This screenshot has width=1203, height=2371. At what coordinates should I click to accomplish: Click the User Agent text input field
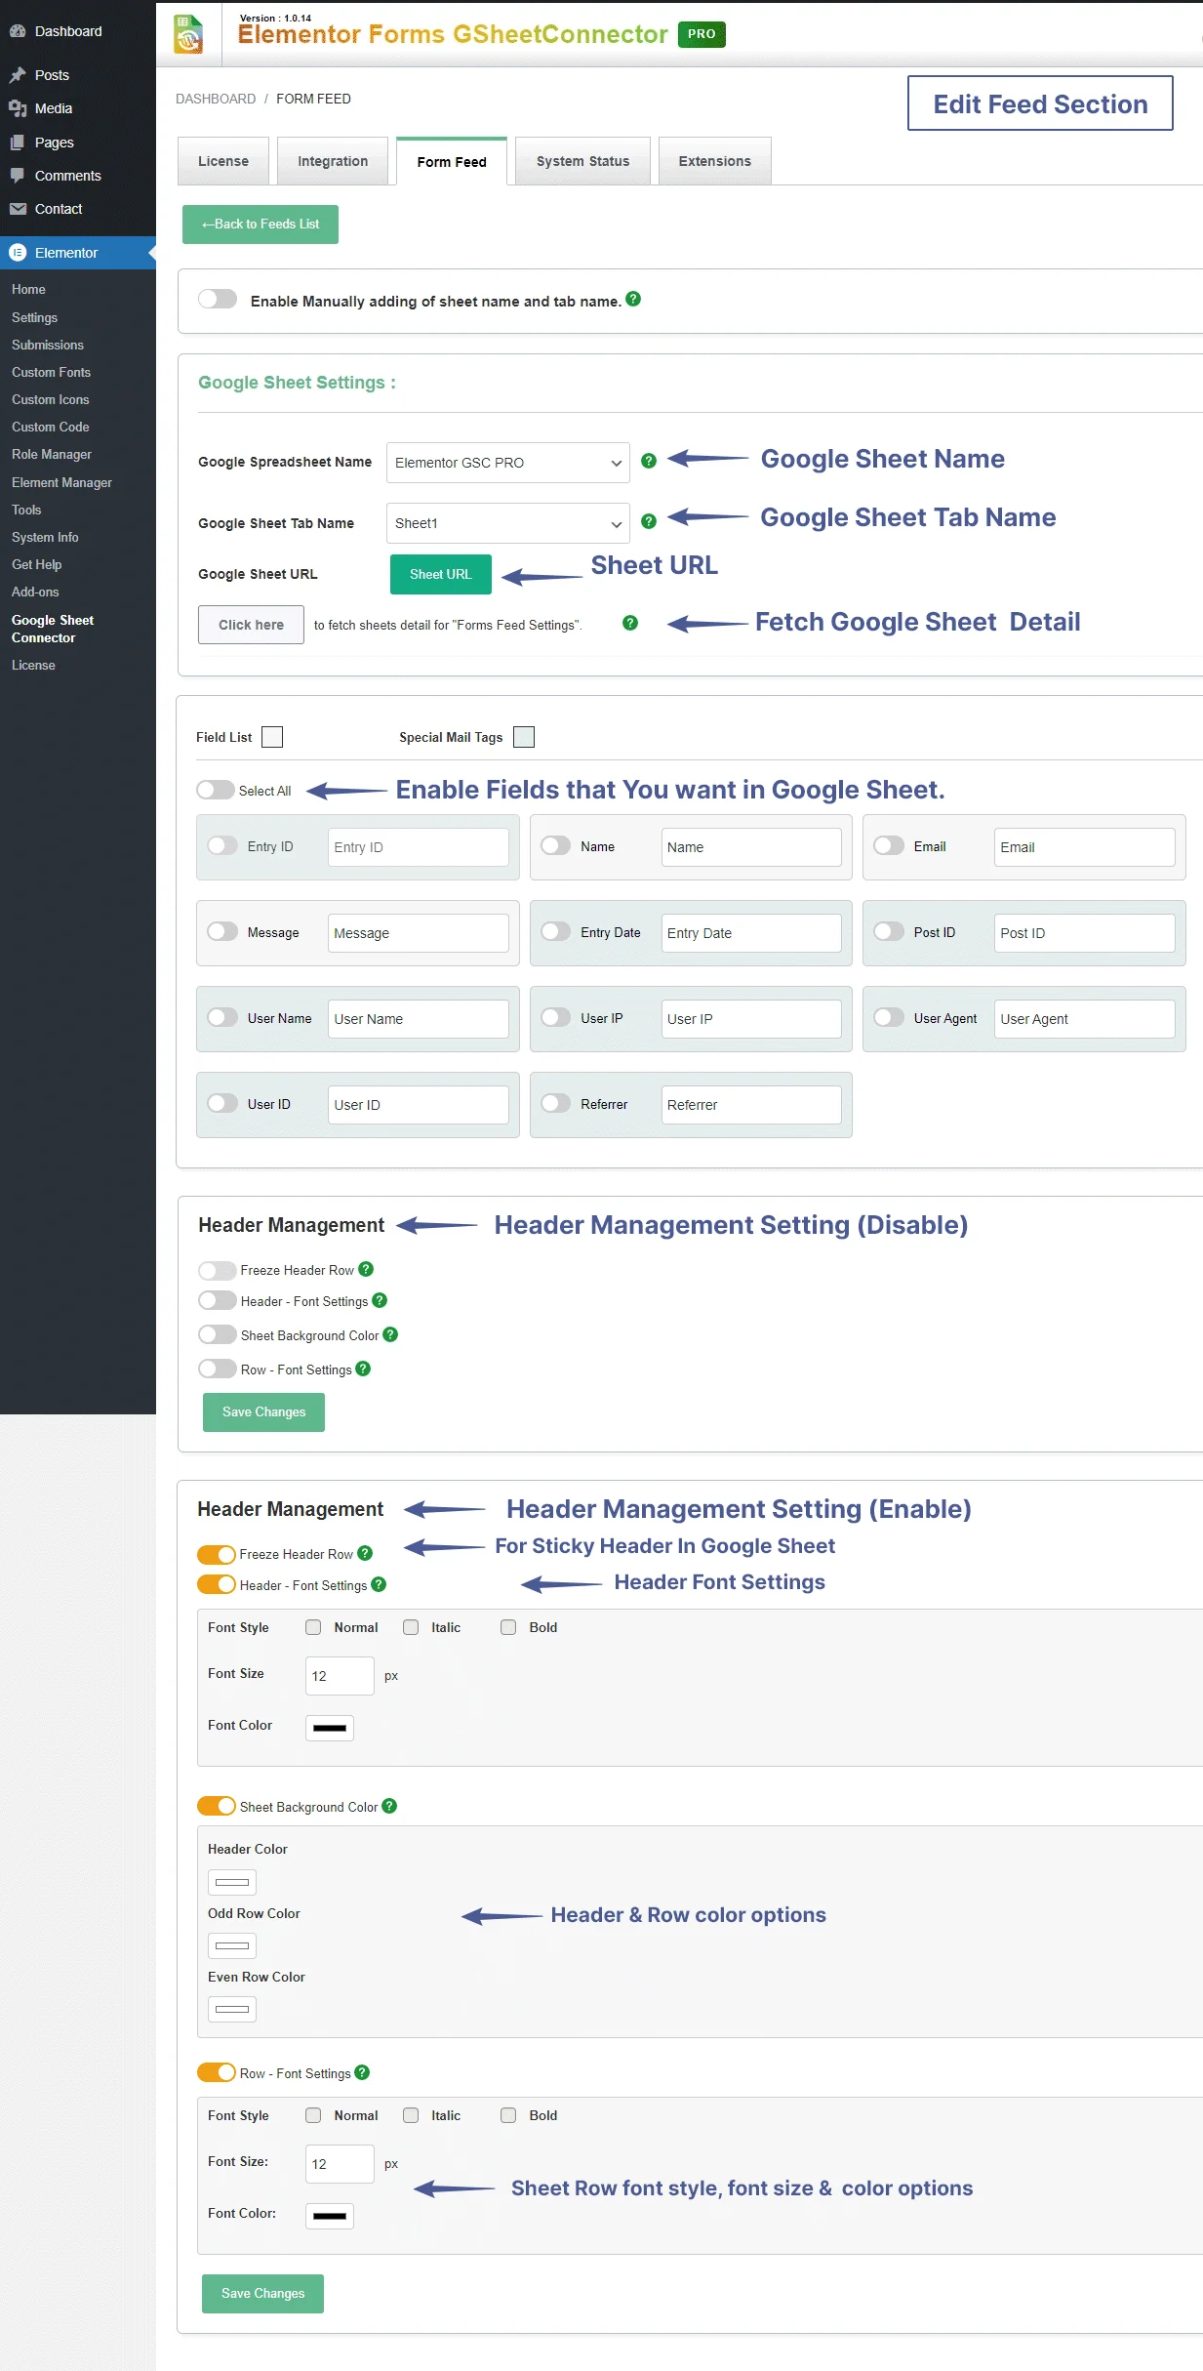(x=1084, y=1018)
